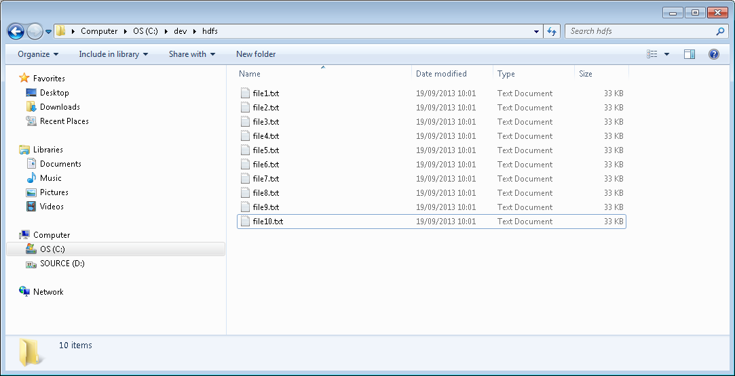This screenshot has height=376, width=735.
Task: Expand the Share with dropdown
Action: click(191, 54)
